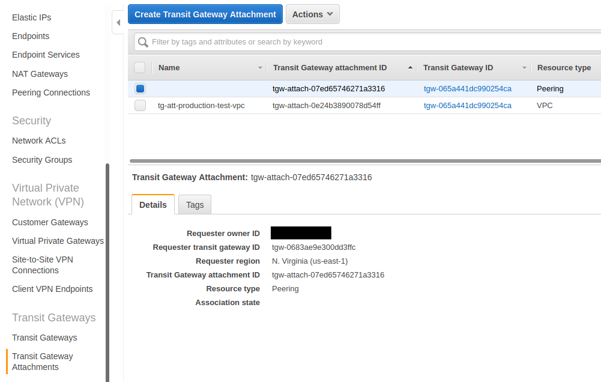Open Peering Connections
Viewport: 601px width, 382px height.
point(51,93)
